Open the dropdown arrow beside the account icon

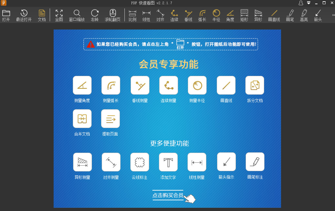308,3
